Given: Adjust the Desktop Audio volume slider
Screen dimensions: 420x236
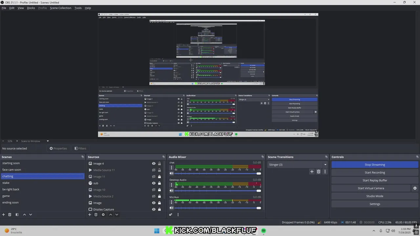Looking at the screenshot, I should pyautogui.click(x=218, y=190).
